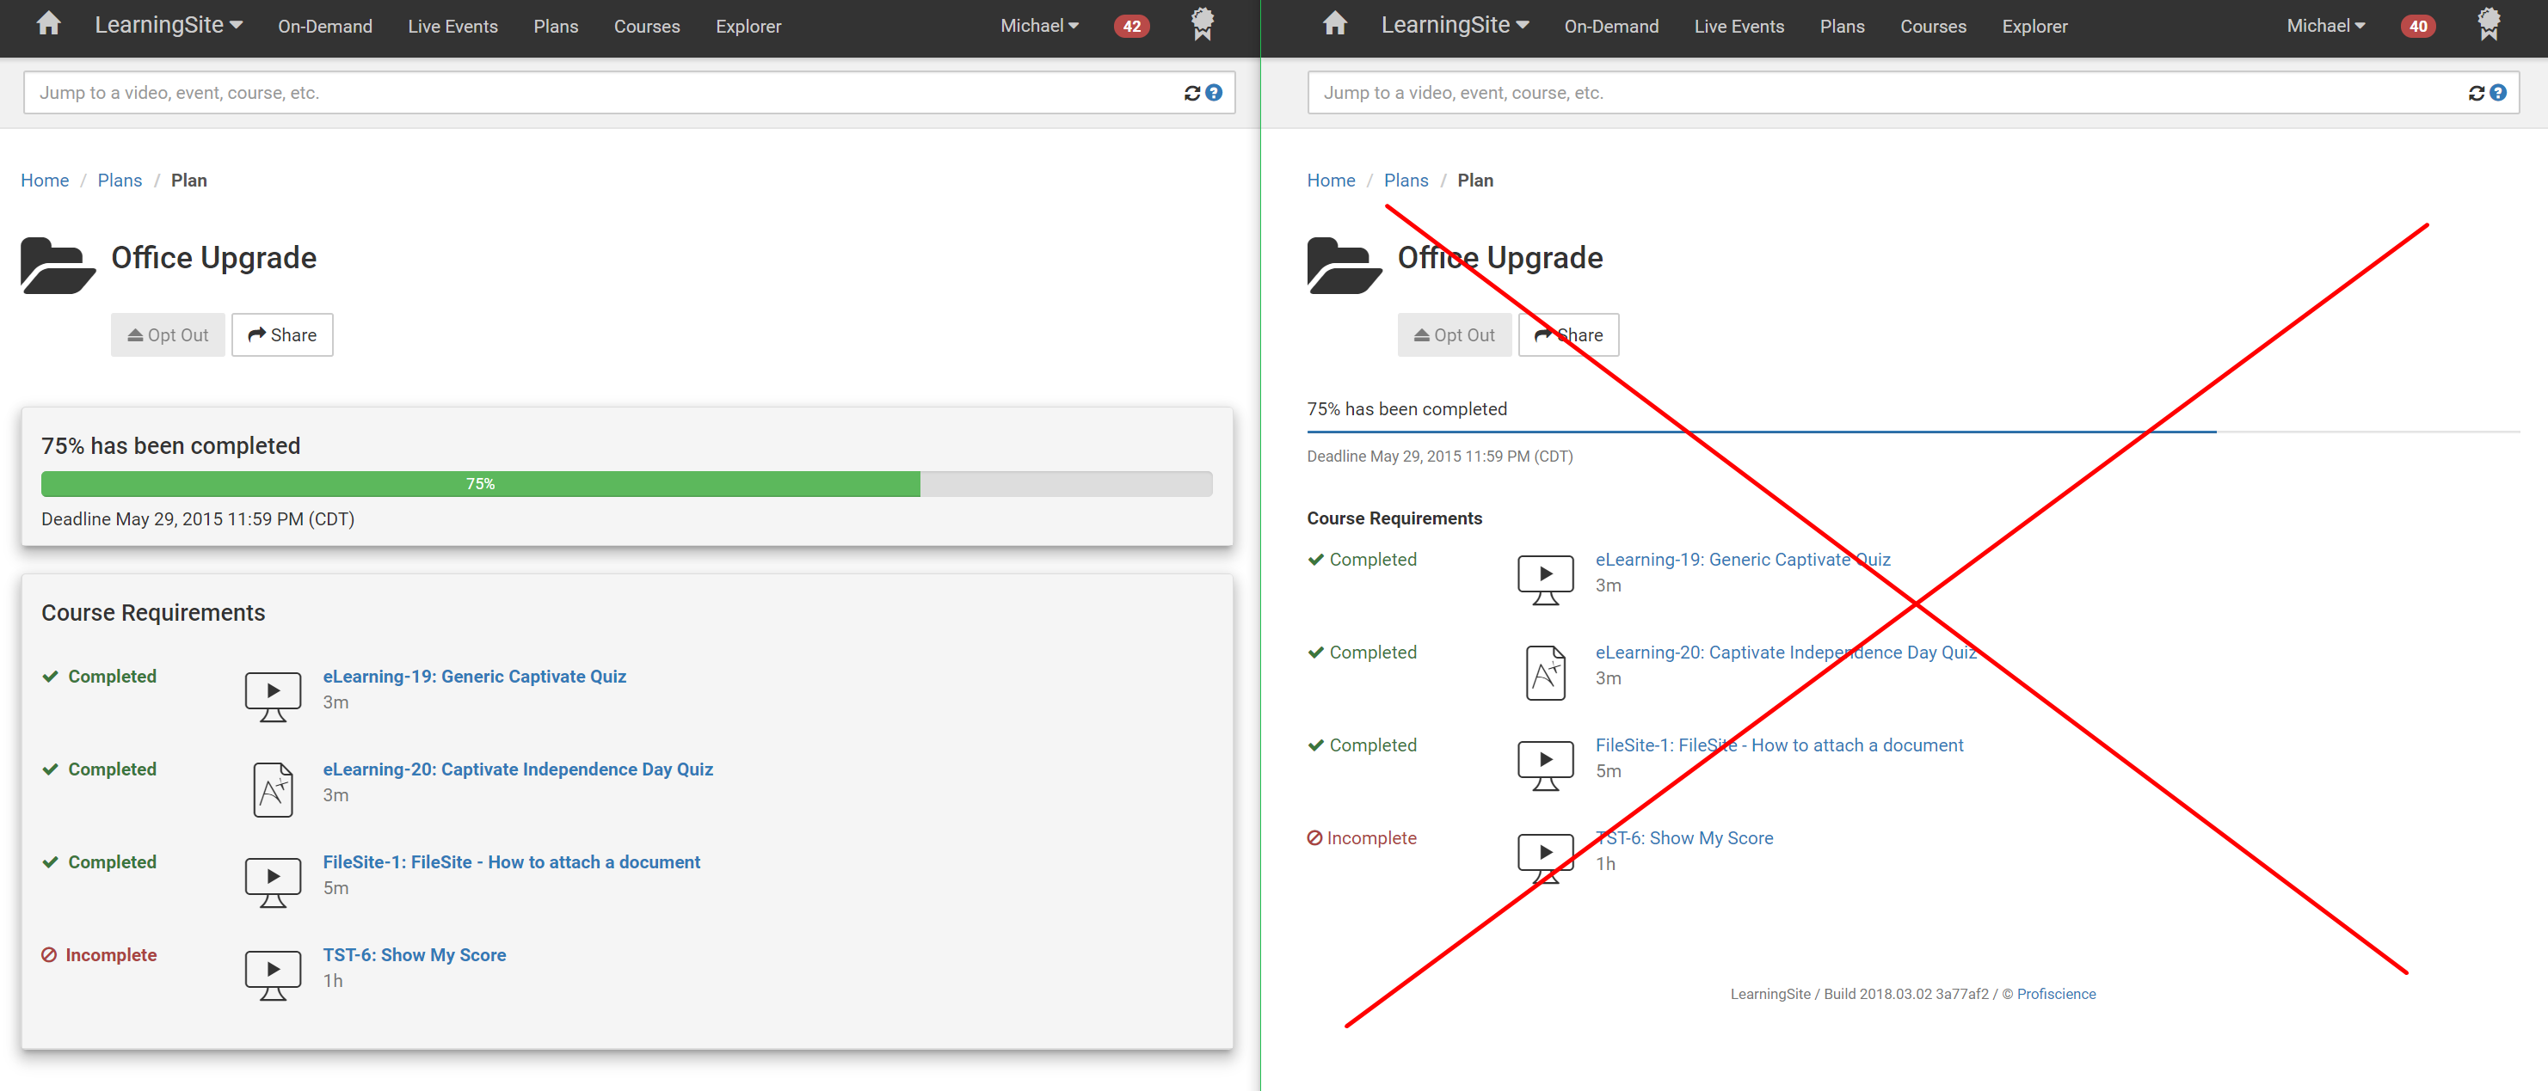
Task: Click video icon for TST-6 in left pane
Action: [273, 977]
